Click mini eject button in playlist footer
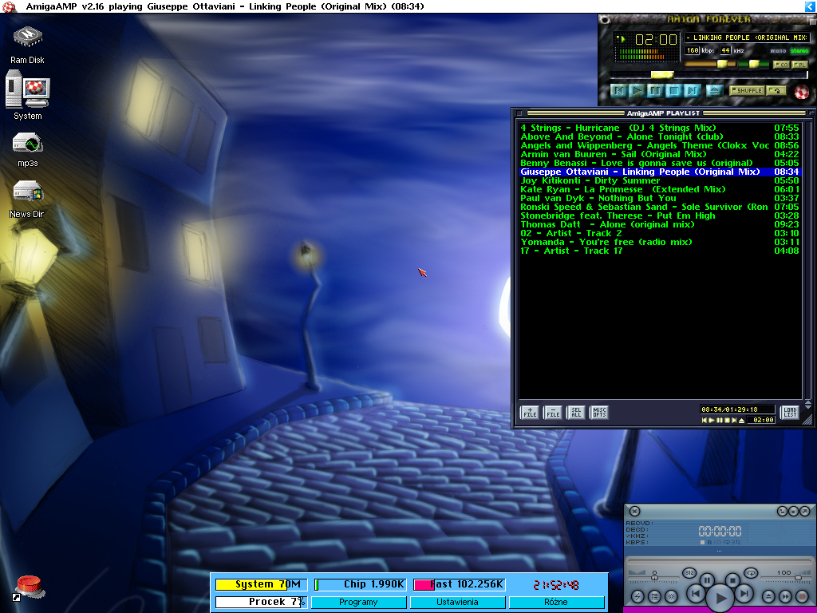This screenshot has height=613, width=817. point(741,420)
